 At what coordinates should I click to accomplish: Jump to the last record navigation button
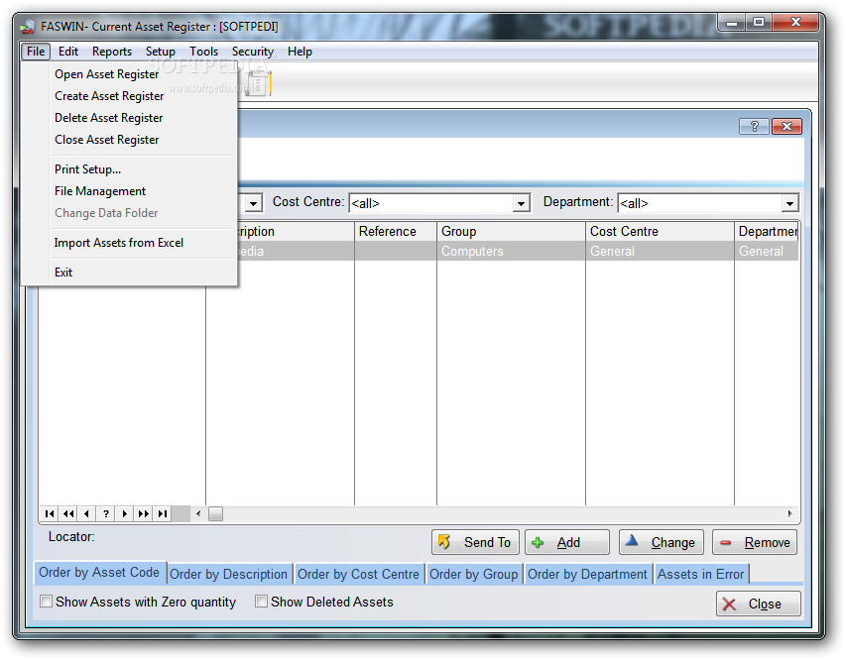pos(162,514)
